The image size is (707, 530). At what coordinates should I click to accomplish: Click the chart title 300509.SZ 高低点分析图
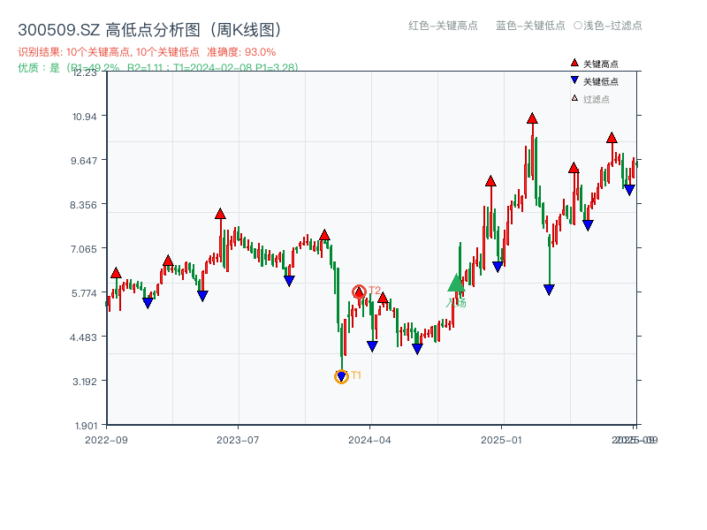point(149,31)
